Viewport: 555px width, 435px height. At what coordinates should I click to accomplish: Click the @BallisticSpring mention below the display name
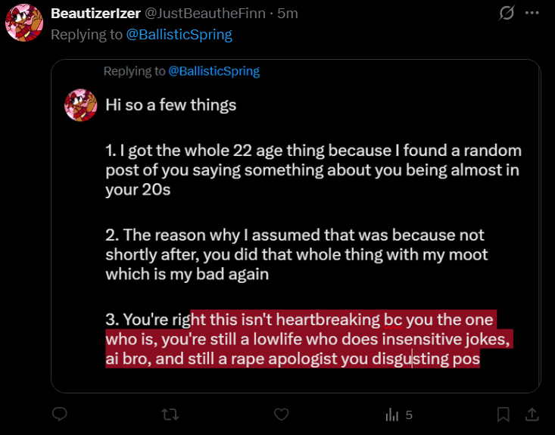coord(179,35)
